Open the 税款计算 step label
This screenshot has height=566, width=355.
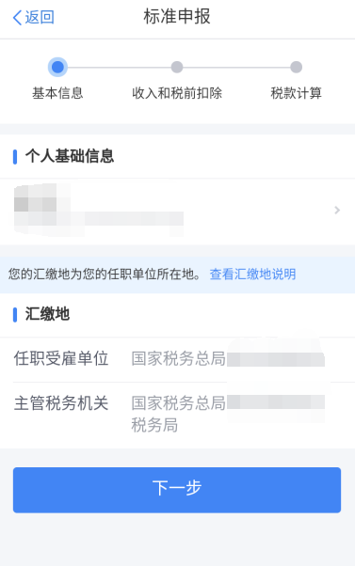coord(296,93)
